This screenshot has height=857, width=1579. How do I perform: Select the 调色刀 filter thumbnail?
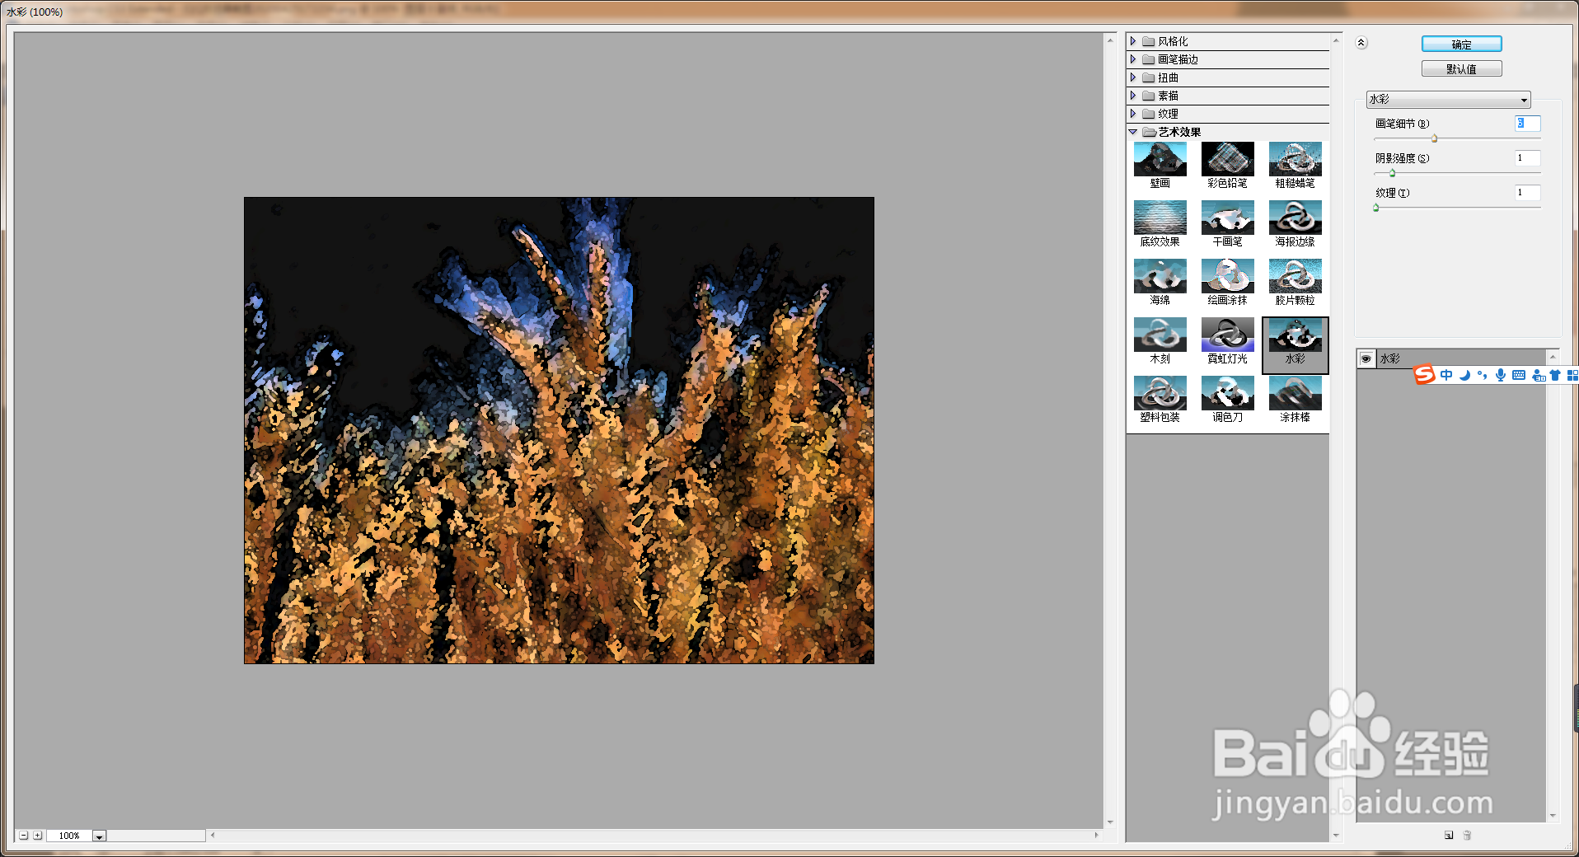coord(1227,393)
